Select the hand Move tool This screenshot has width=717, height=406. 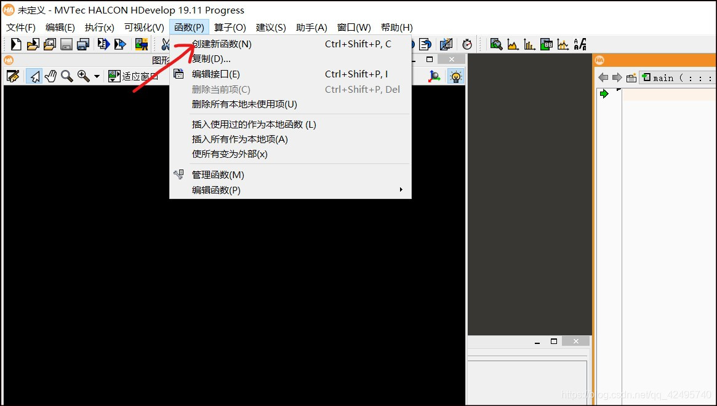tap(50, 76)
